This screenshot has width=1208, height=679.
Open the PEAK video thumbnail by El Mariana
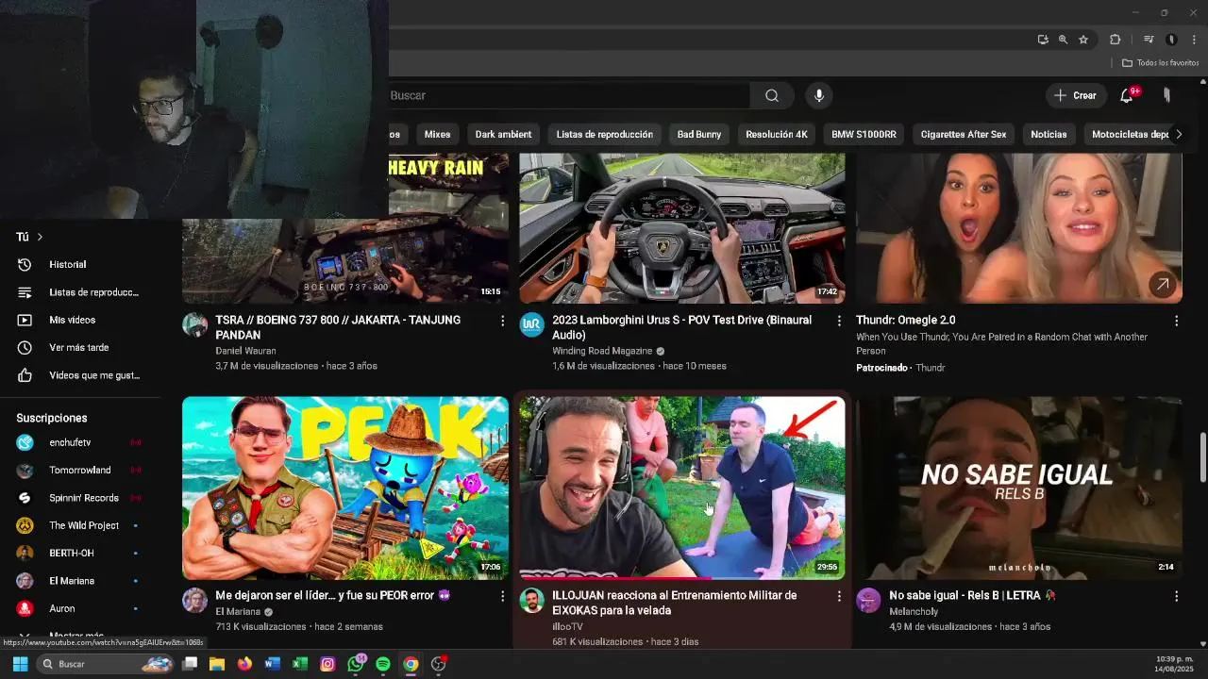coord(345,488)
